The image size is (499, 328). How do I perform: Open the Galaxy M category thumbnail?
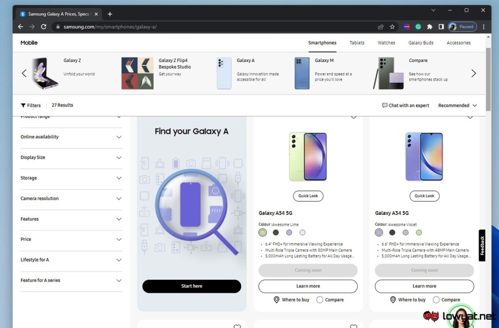point(302,73)
